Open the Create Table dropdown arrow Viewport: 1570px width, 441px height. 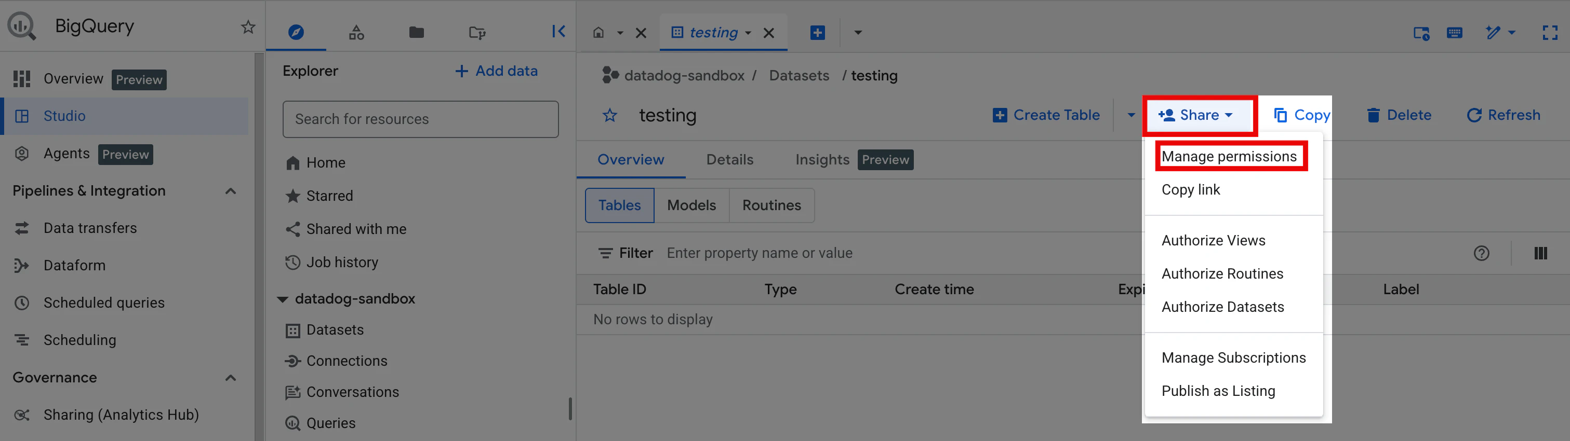coord(1130,116)
